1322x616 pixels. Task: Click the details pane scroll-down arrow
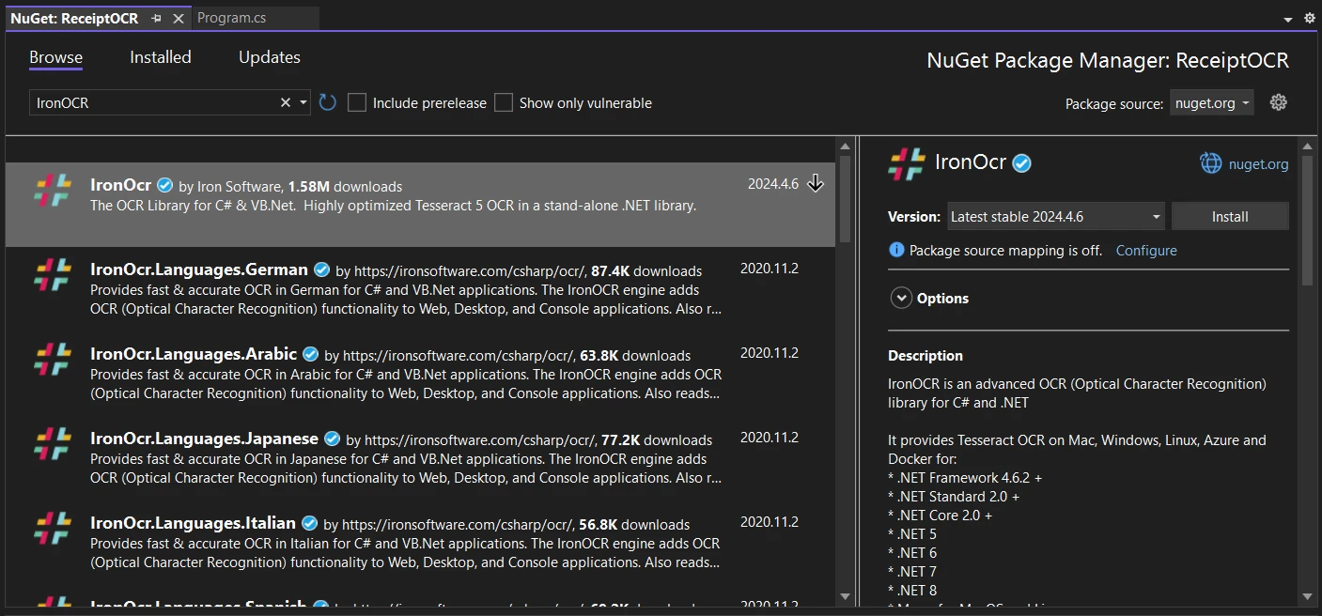(1306, 596)
